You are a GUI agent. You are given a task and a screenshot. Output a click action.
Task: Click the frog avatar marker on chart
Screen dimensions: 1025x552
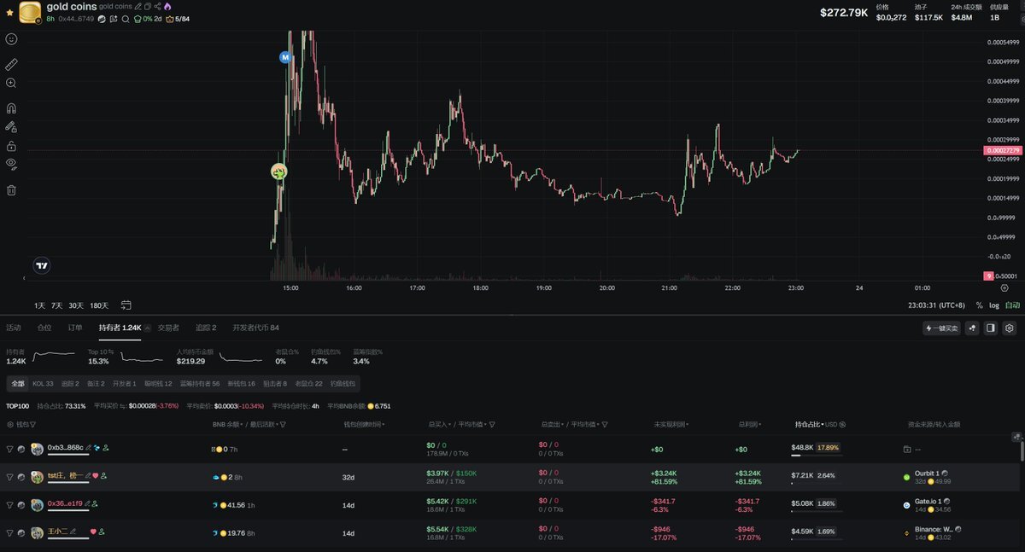click(x=278, y=171)
